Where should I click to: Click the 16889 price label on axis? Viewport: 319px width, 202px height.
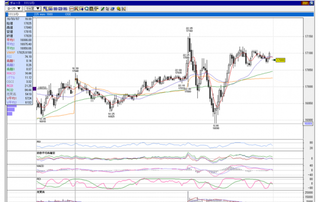(308, 124)
